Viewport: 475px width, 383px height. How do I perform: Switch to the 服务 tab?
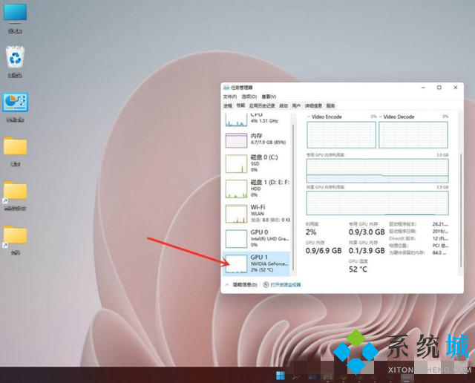(x=330, y=105)
